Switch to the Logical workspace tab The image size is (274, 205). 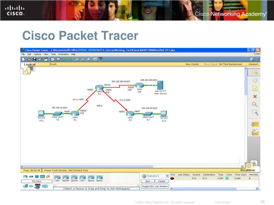coord(29,64)
